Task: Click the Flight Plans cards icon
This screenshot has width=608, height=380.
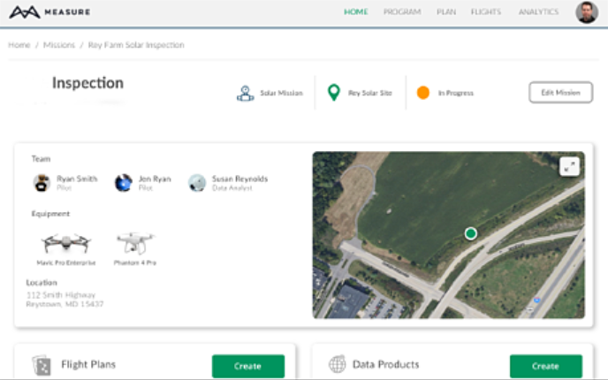Action: tap(40, 365)
